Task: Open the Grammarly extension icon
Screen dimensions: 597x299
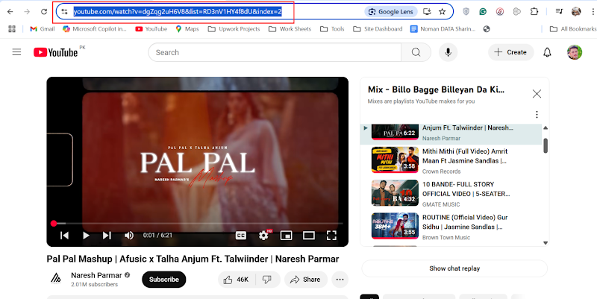Action: pyautogui.click(x=483, y=12)
